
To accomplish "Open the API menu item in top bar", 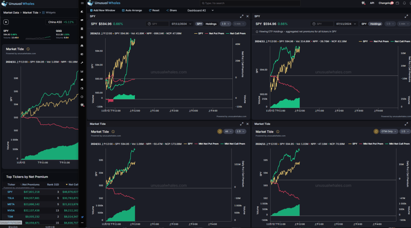I will pyautogui.click(x=372, y=3).
